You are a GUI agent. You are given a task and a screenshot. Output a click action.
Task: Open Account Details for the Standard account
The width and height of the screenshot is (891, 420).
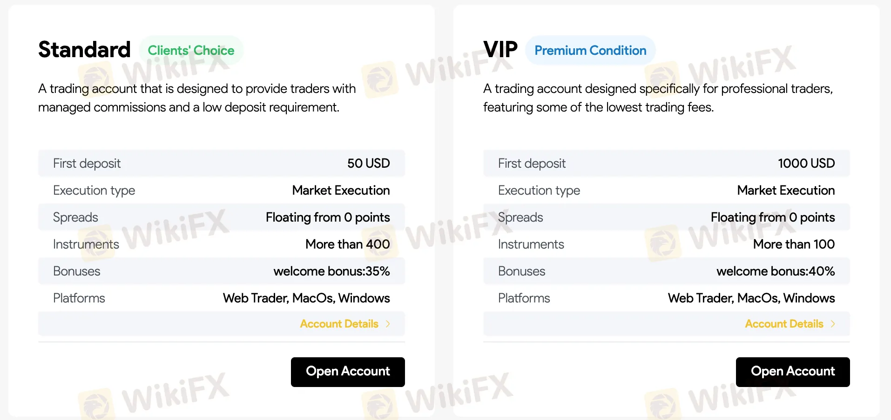tap(339, 324)
